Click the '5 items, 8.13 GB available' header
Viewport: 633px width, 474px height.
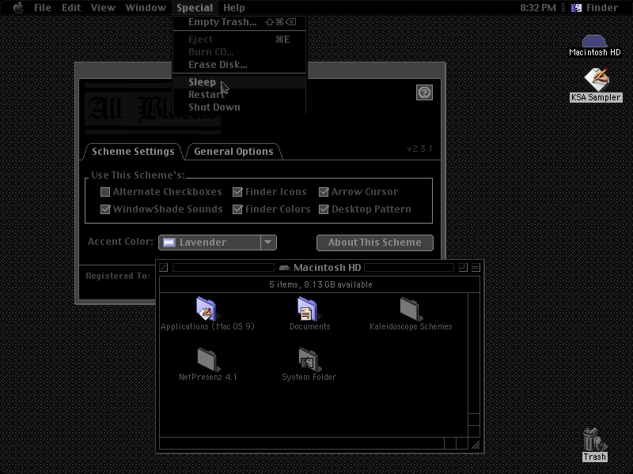coord(320,284)
